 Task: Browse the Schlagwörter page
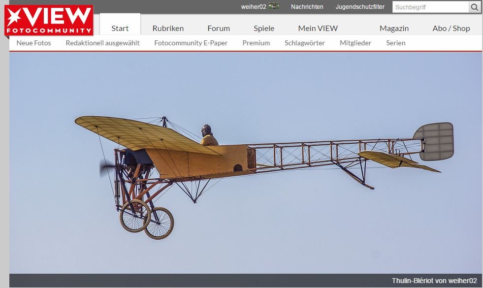(x=304, y=43)
